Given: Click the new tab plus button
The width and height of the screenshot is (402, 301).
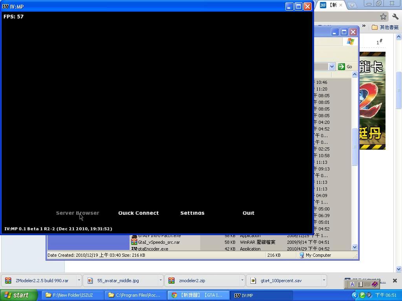Looking at the screenshot, I should tap(352, 5).
